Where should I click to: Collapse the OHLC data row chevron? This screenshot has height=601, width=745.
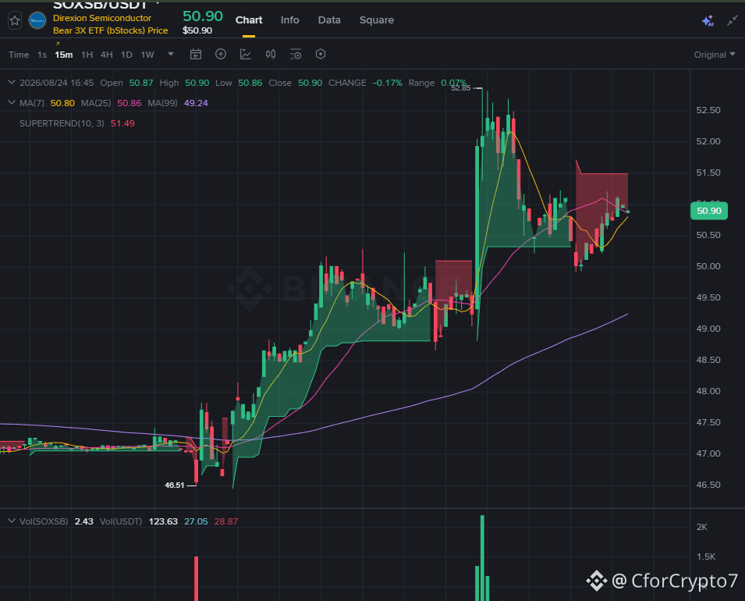coord(12,82)
